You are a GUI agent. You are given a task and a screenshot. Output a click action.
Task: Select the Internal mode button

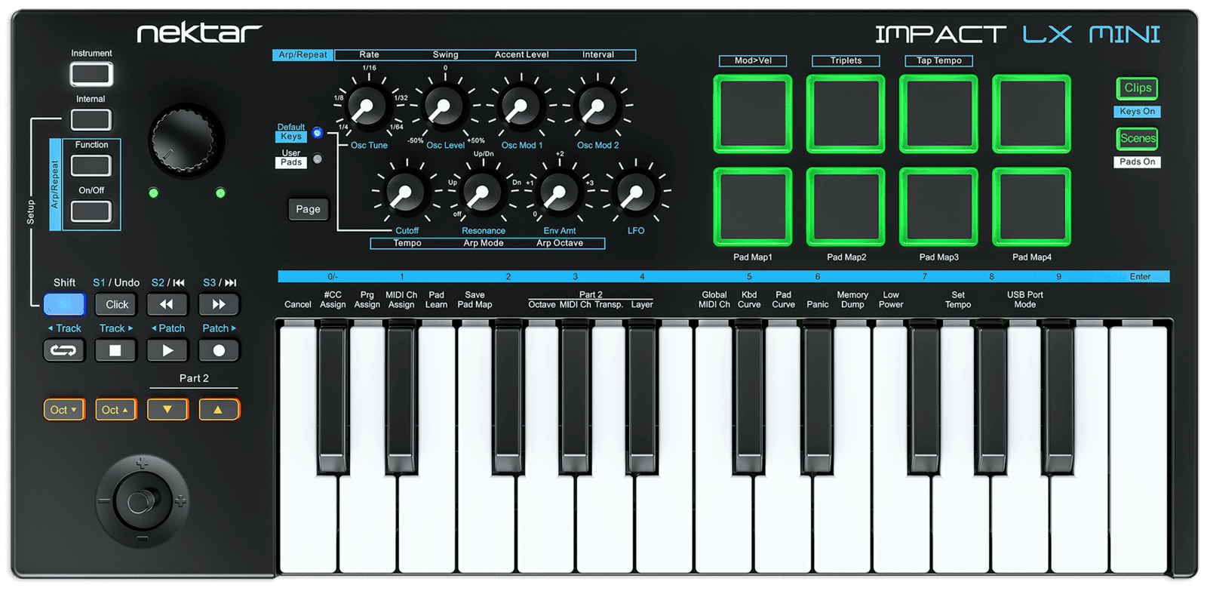(91, 119)
